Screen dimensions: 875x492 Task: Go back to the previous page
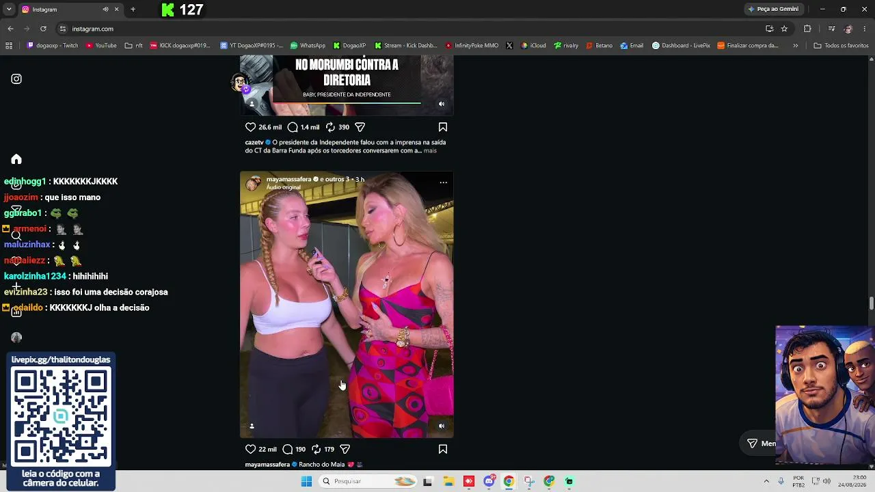pyautogui.click(x=10, y=29)
